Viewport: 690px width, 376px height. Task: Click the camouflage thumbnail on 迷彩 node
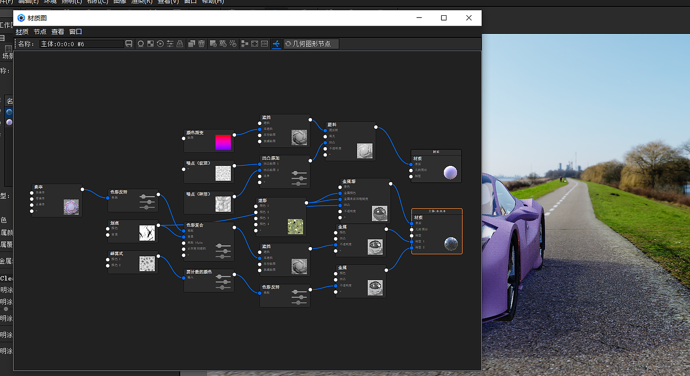coord(295,226)
